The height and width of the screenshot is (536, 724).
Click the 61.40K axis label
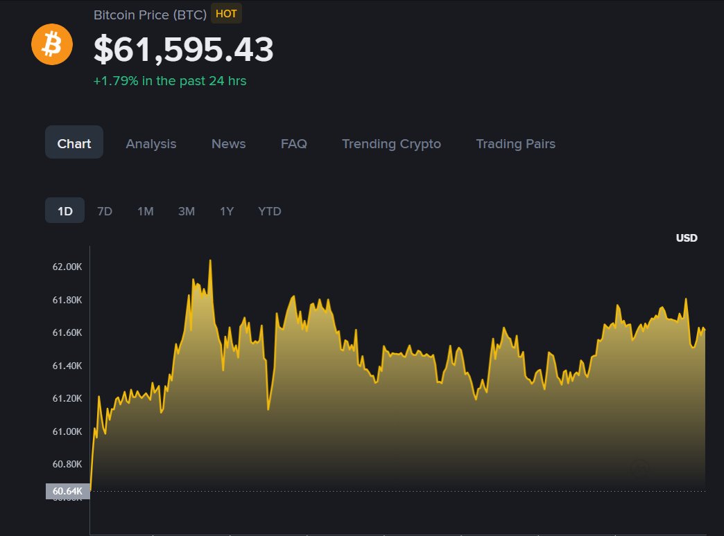(67, 366)
